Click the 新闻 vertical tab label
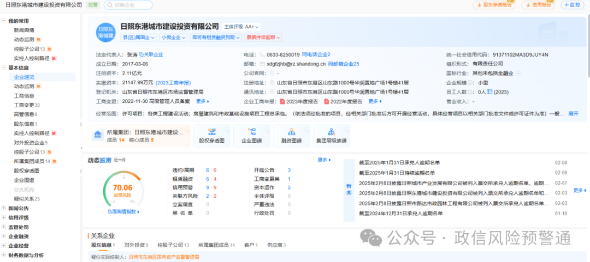590x262 pixels. 349,190
